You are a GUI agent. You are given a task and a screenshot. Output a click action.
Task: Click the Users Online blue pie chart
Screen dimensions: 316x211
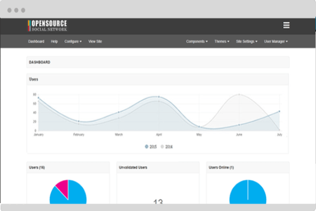pyautogui.click(x=248, y=192)
